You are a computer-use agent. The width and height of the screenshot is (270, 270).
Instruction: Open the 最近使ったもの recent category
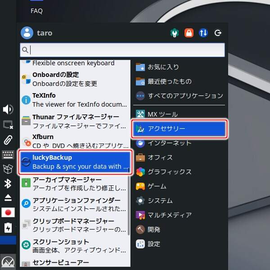click(179, 81)
